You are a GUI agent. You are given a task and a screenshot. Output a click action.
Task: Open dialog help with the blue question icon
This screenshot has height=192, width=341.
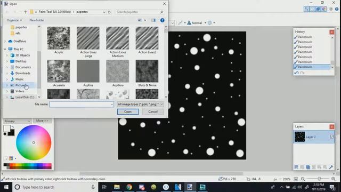[x=162, y=20]
